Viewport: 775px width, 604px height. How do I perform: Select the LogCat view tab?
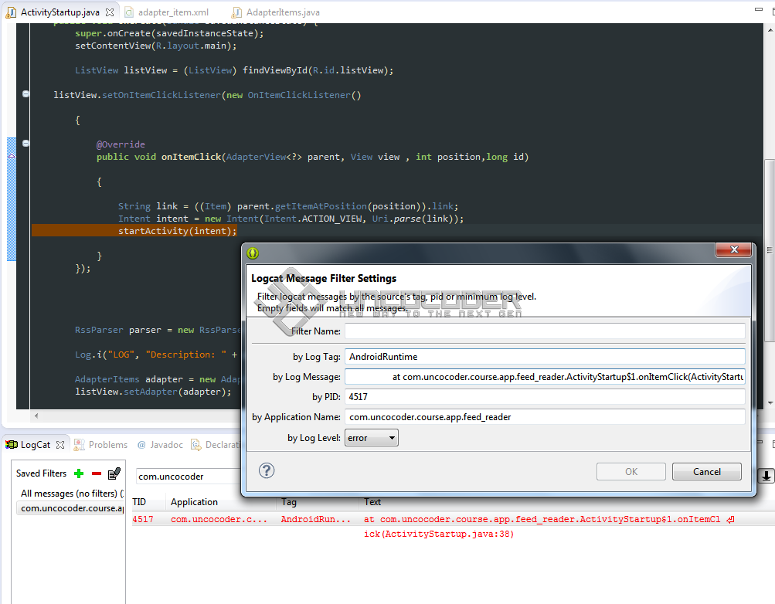point(35,444)
